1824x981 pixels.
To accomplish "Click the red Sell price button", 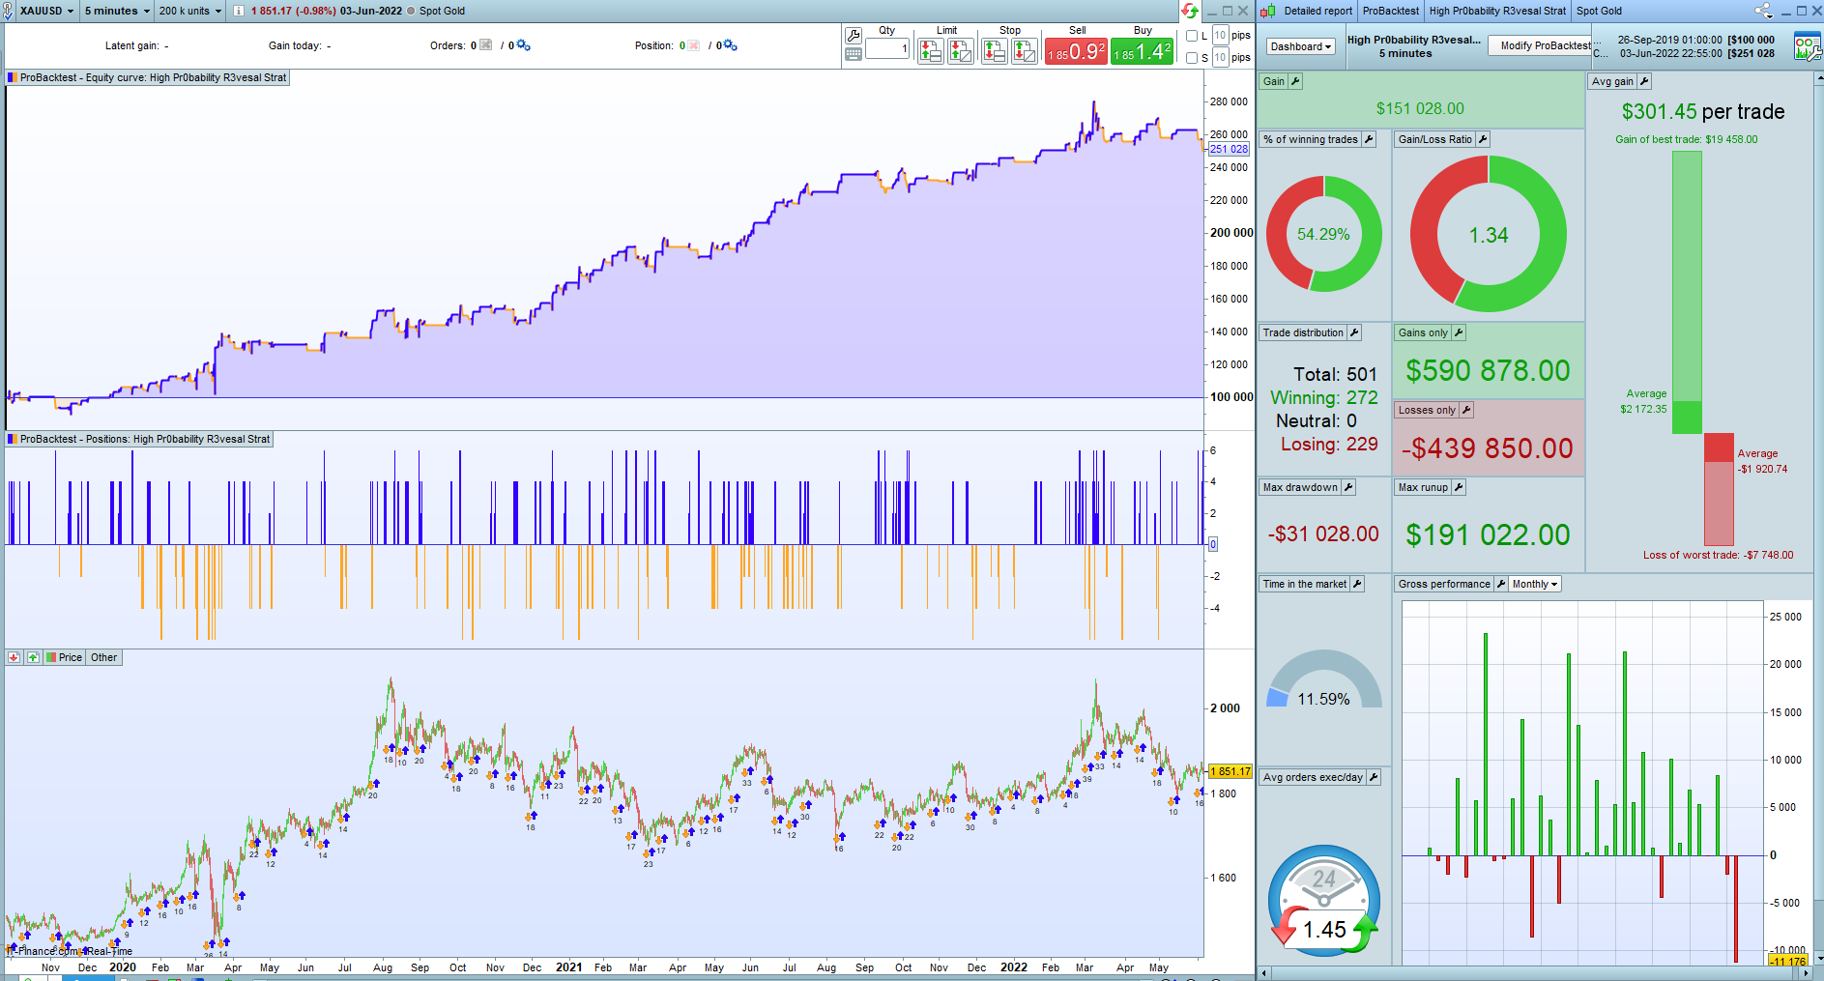I will pos(1076,51).
